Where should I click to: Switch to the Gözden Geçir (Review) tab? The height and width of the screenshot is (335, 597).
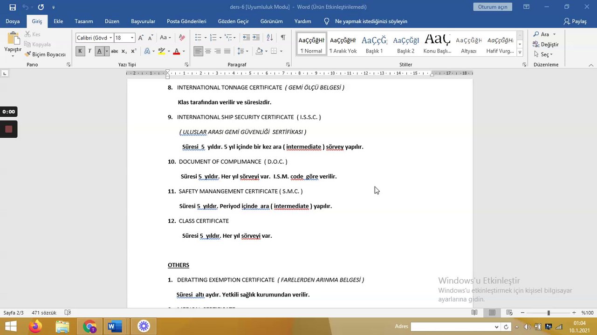233,21
